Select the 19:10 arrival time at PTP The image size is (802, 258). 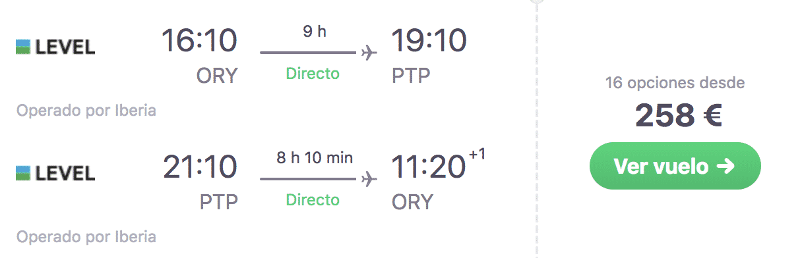coord(429,41)
